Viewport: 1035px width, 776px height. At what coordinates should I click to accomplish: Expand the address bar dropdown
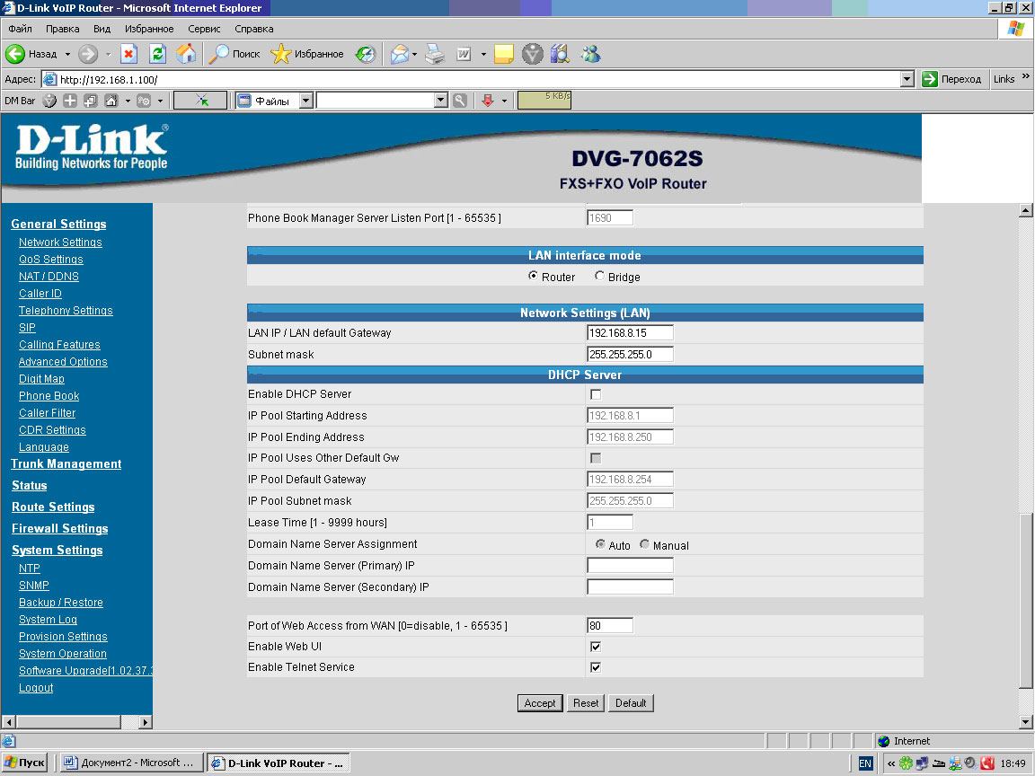(907, 79)
